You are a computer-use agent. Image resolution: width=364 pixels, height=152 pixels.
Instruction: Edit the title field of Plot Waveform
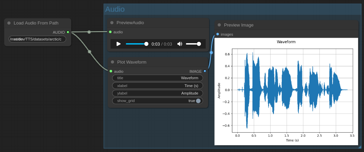pyautogui.click(x=158, y=78)
